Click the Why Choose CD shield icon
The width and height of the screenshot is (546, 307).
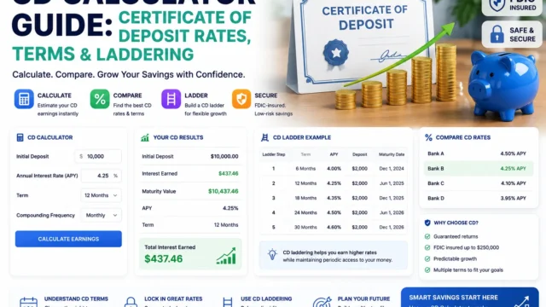[427, 223]
